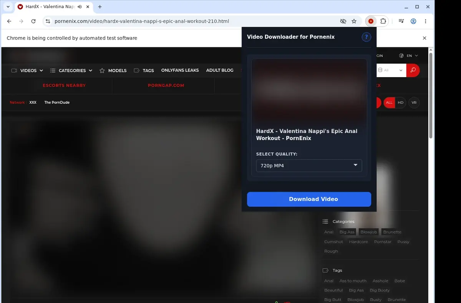
Task: Click the Hardcore category tag
Action: pyautogui.click(x=358, y=242)
